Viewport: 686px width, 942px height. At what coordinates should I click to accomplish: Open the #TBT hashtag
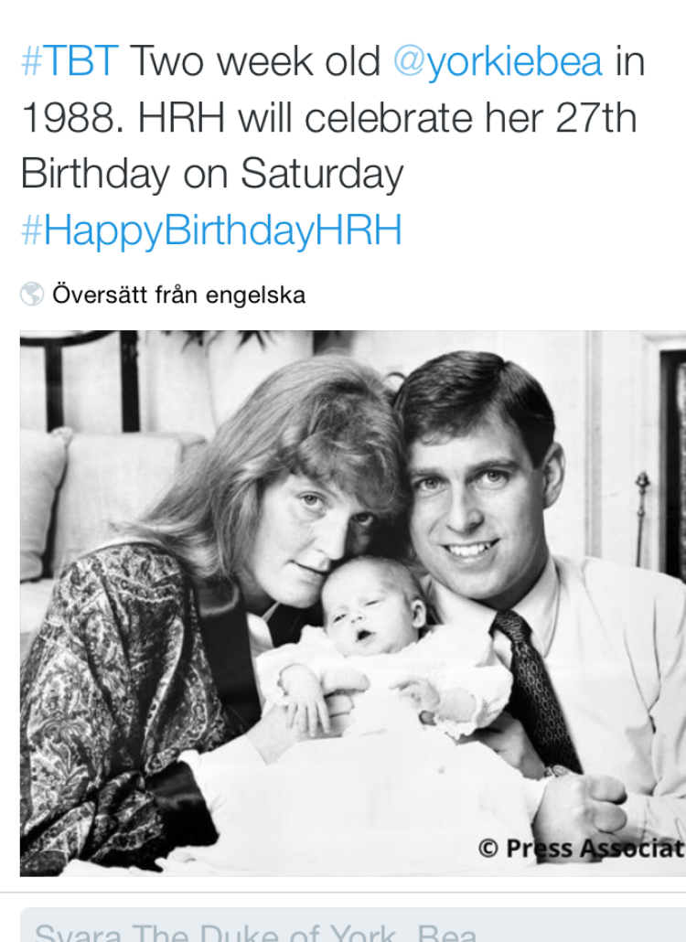pos(70,61)
